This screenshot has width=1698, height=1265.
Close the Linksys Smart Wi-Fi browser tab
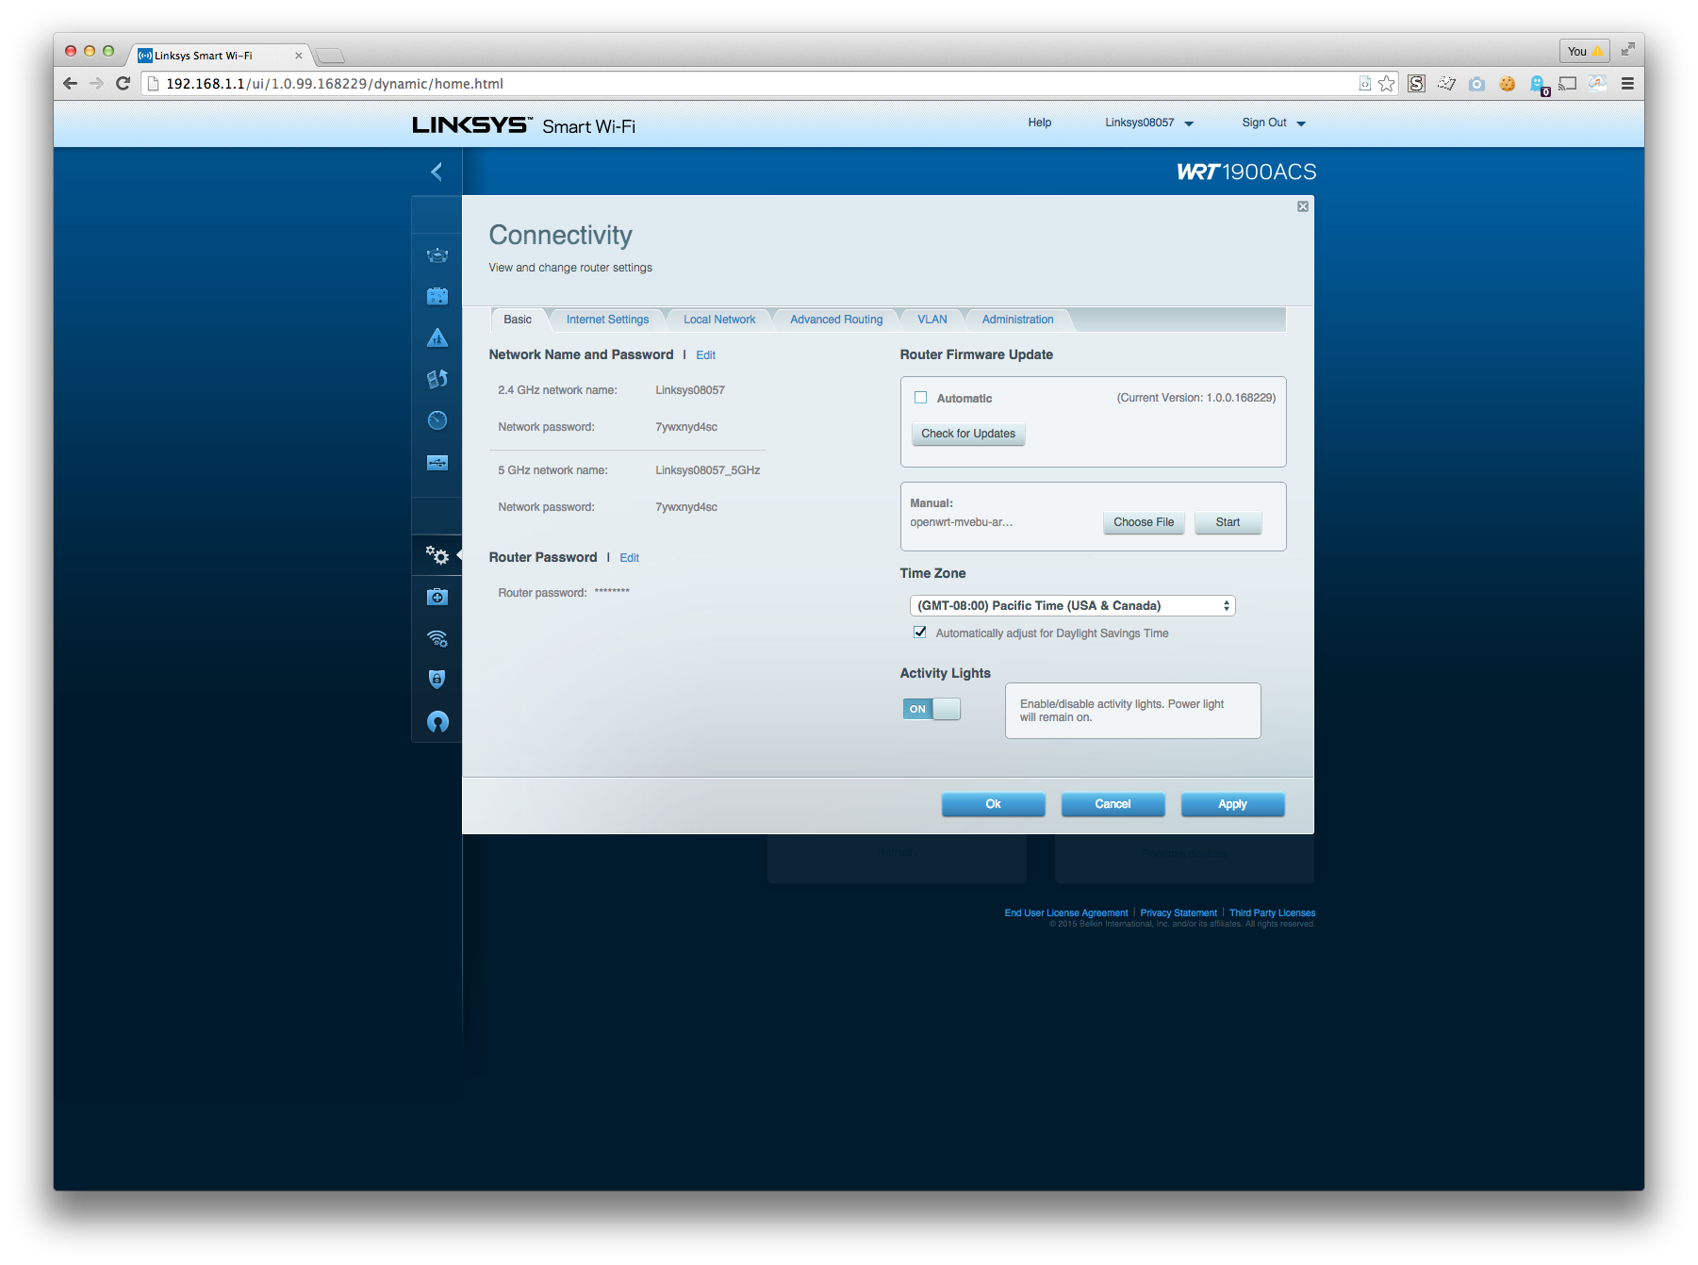tap(299, 56)
